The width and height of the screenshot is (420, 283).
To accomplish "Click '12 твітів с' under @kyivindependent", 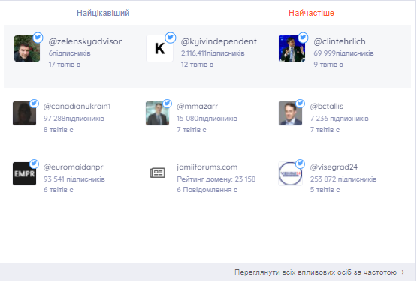I will [197, 65].
